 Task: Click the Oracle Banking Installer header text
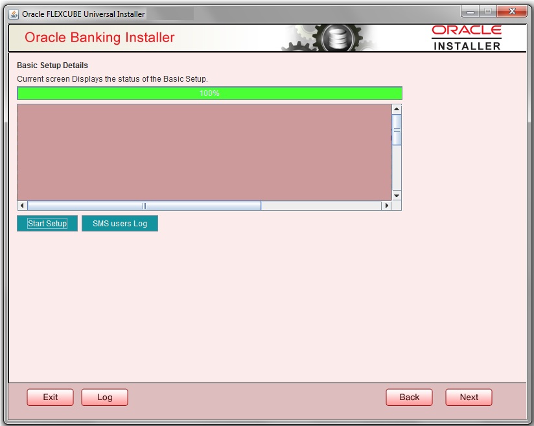tap(99, 38)
